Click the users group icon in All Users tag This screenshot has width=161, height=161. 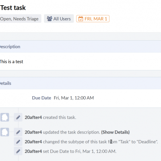point(50,19)
